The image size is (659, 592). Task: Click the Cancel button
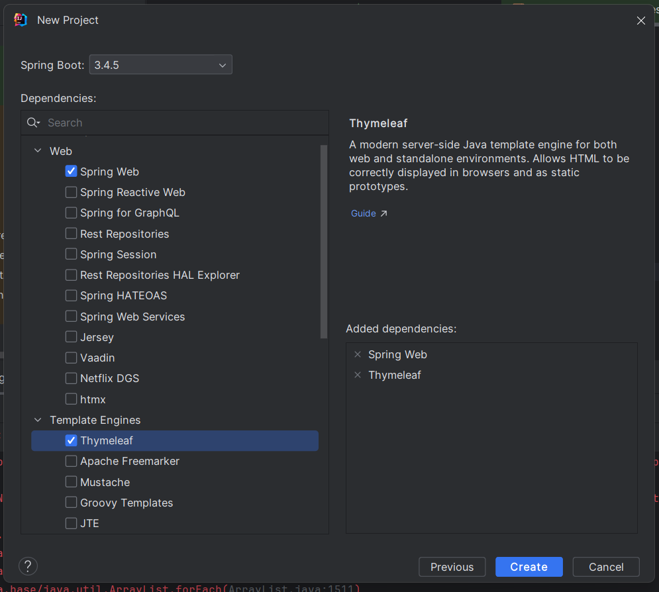coord(605,567)
